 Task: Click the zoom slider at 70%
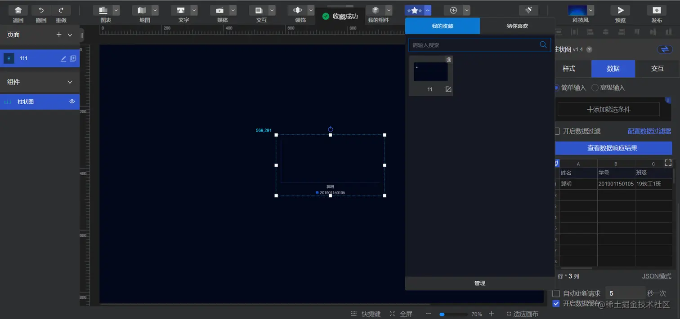point(453,315)
